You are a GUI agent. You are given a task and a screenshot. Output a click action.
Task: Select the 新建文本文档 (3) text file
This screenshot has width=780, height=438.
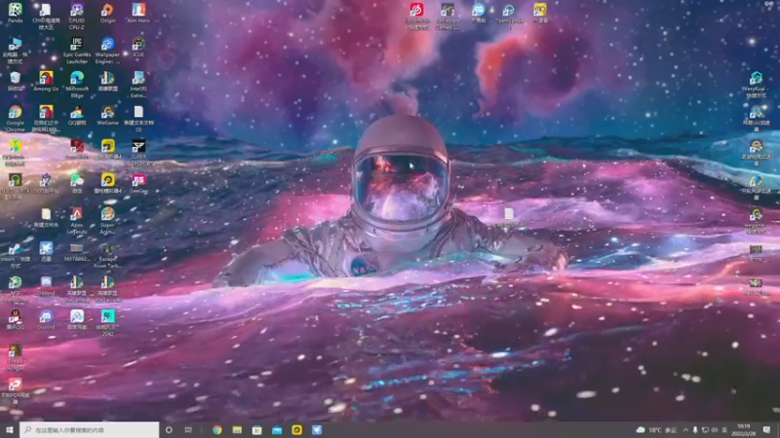coord(138,118)
